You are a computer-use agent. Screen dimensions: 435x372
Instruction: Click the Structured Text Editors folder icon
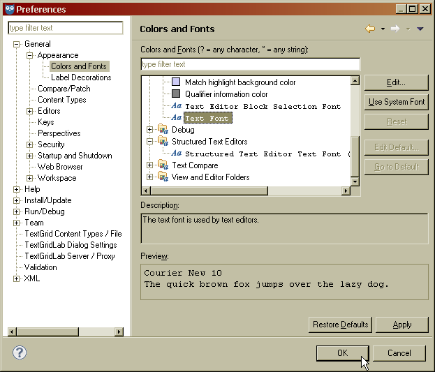click(x=163, y=142)
